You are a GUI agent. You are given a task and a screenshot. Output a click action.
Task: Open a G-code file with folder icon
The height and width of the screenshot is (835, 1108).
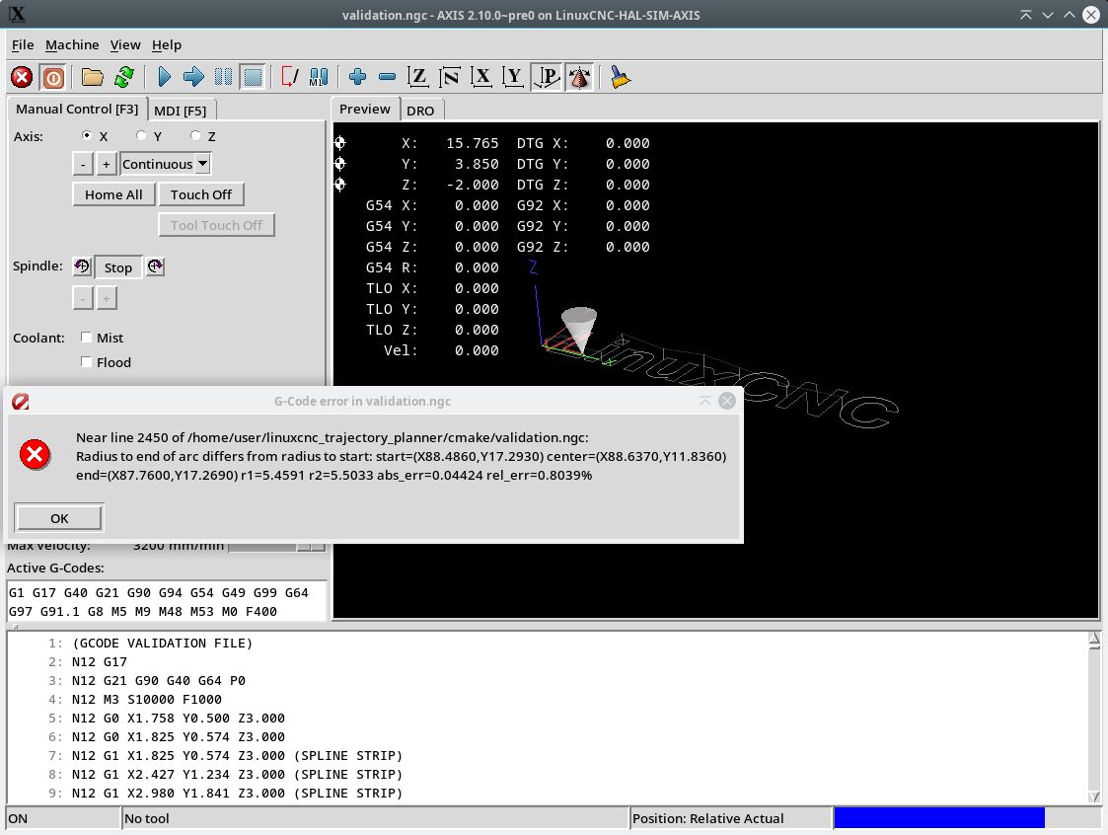[x=92, y=77]
